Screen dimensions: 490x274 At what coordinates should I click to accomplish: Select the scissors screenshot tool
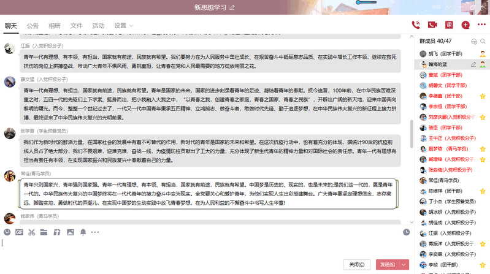click(31, 232)
